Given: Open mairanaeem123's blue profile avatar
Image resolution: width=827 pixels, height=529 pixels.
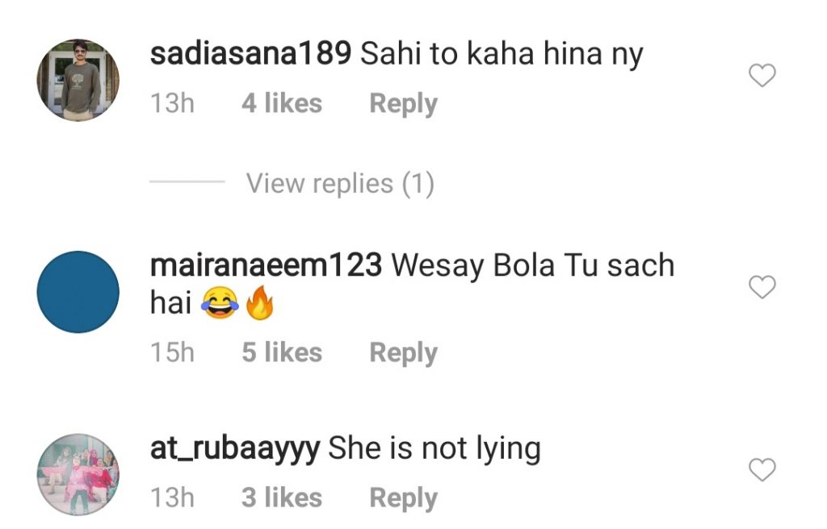Looking at the screenshot, I should (x=78, y=292).
